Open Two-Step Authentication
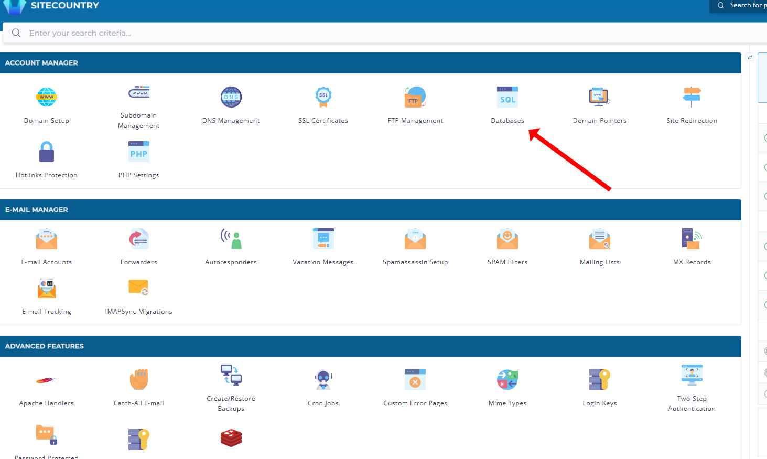 (692, 388)
